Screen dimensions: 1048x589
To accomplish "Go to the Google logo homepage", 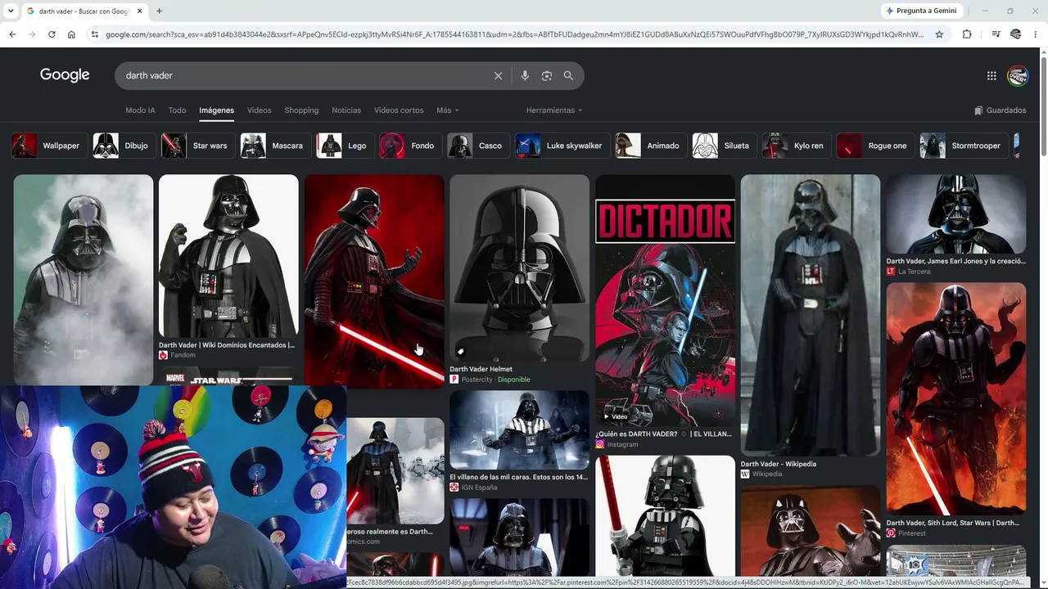I will tap(65, 75).
